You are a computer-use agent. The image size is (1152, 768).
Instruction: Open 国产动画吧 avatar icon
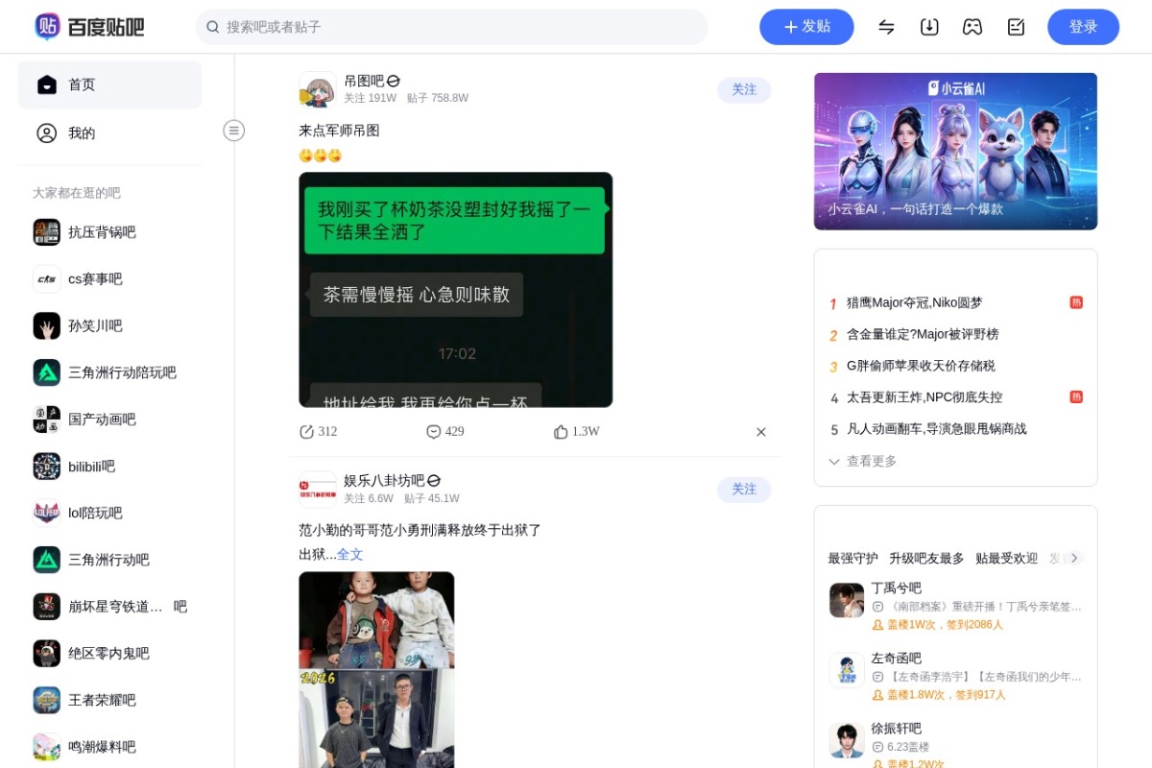[47, 420]
